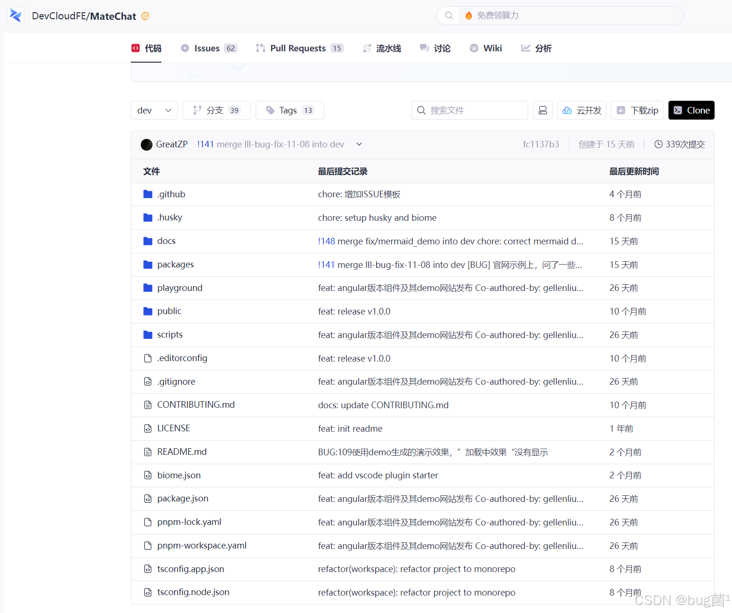Open the !141 merge request link in commit header

click(x=206, y=144)
